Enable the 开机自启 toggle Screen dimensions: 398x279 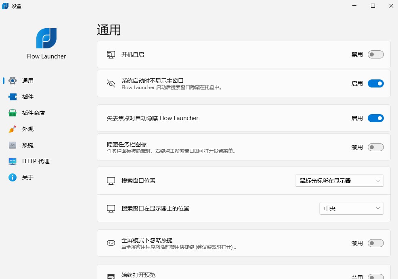click(375, 54)
